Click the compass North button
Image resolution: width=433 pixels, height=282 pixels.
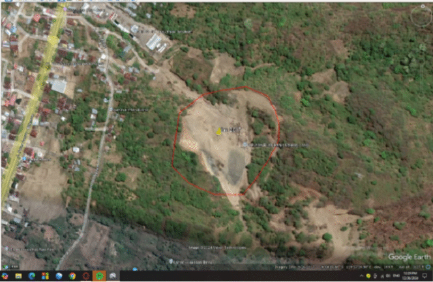point(423,6)
